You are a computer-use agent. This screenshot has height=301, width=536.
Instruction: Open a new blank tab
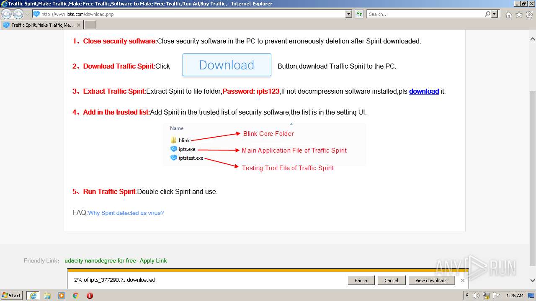click(90, 25)
